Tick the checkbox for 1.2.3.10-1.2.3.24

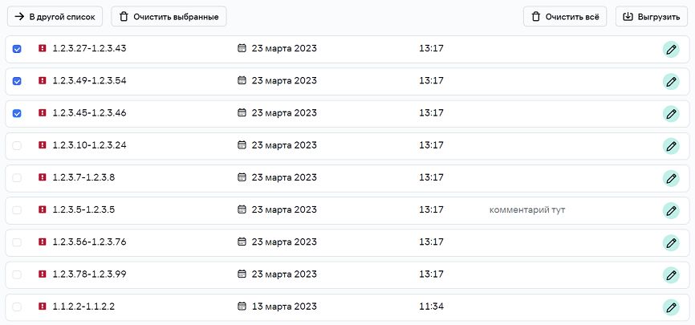pos(17,145)
